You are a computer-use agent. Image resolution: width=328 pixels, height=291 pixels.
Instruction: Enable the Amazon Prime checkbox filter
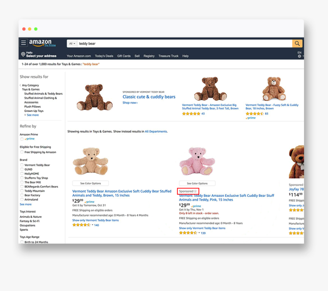pos(22,139)
